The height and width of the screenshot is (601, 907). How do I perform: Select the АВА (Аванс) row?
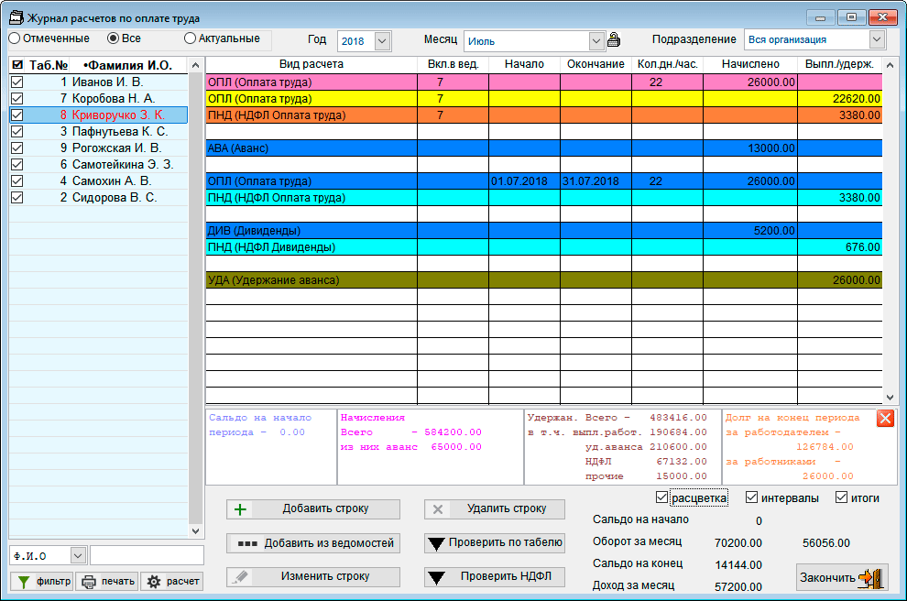click(x=543, y=148)
